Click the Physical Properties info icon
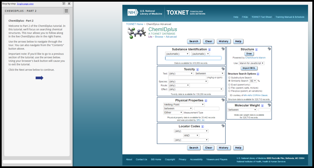 pyautogui.click(x=206, y=100)
